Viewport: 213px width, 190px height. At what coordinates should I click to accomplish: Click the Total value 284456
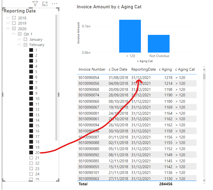(166, 184)
